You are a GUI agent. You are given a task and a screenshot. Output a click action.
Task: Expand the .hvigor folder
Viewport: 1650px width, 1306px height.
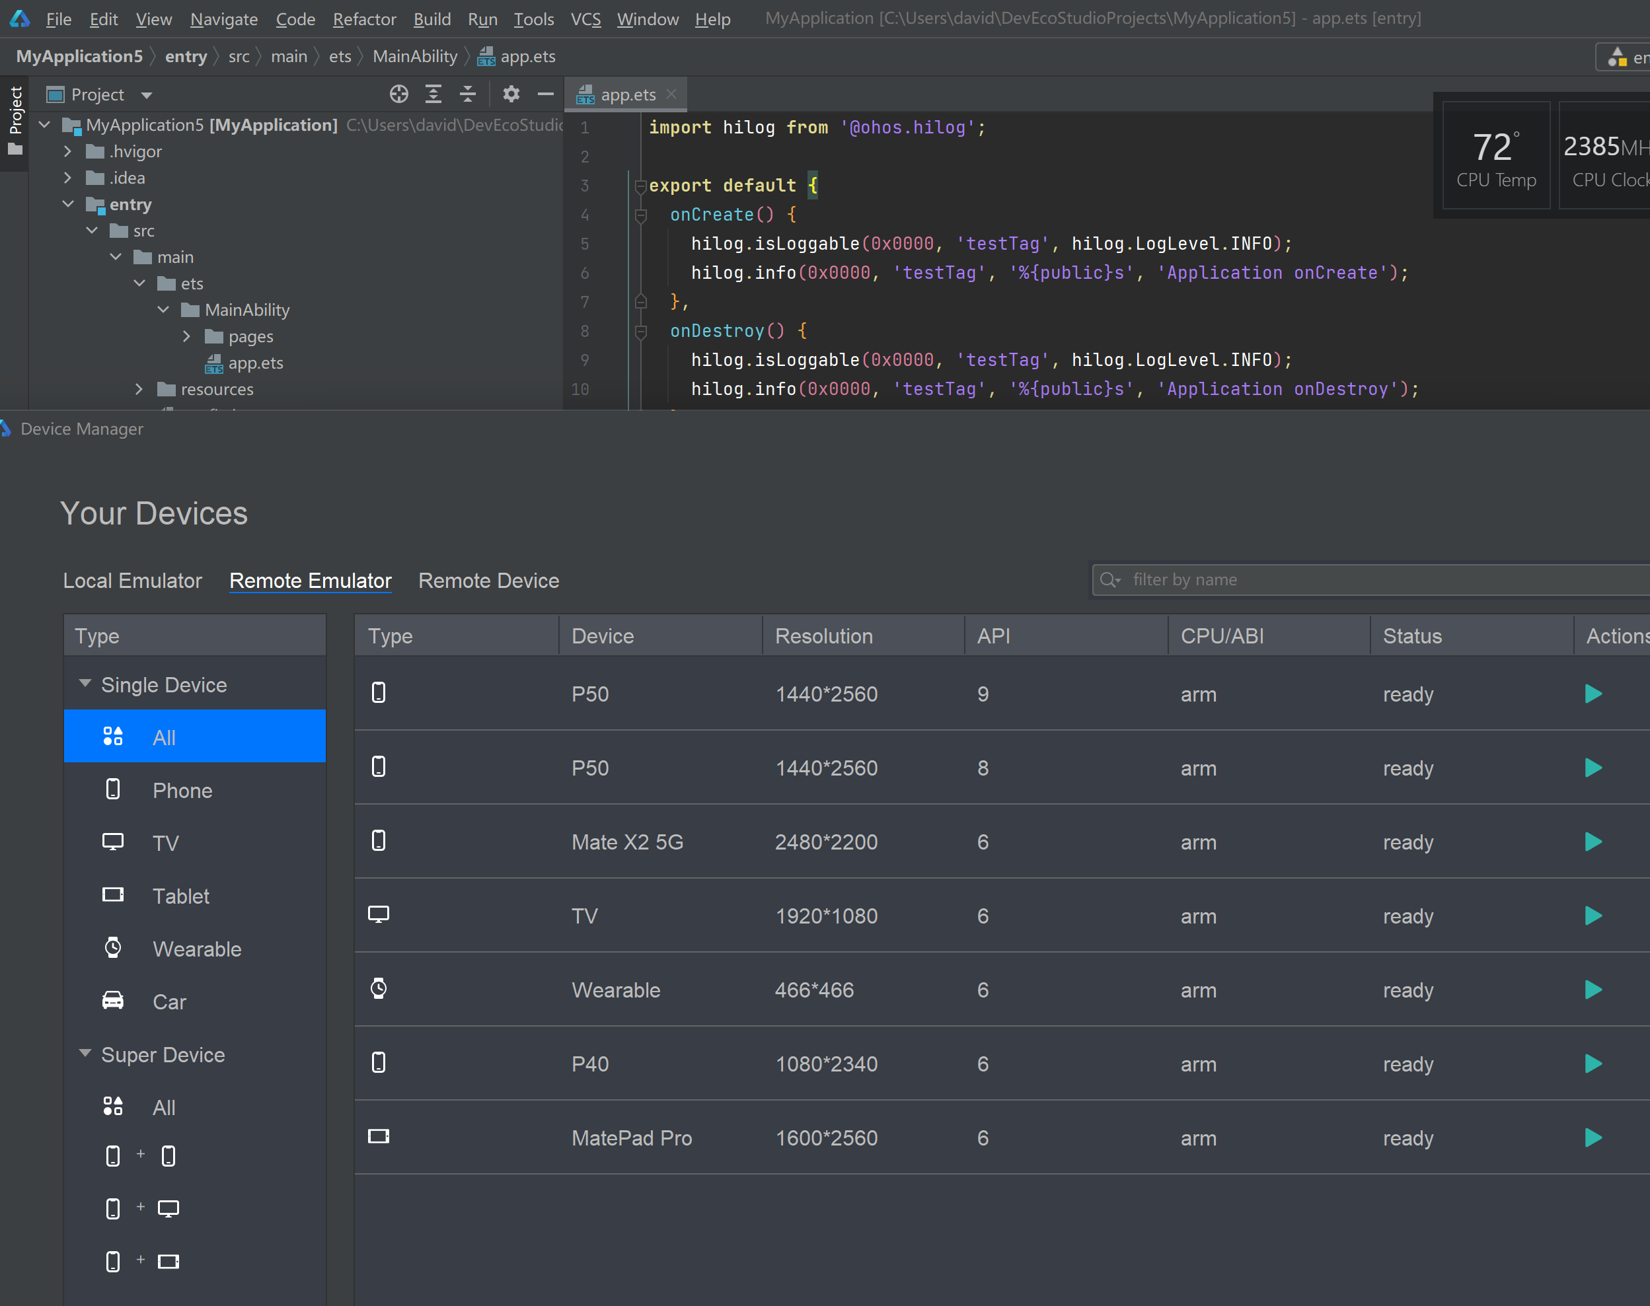(x=68, y=151)
